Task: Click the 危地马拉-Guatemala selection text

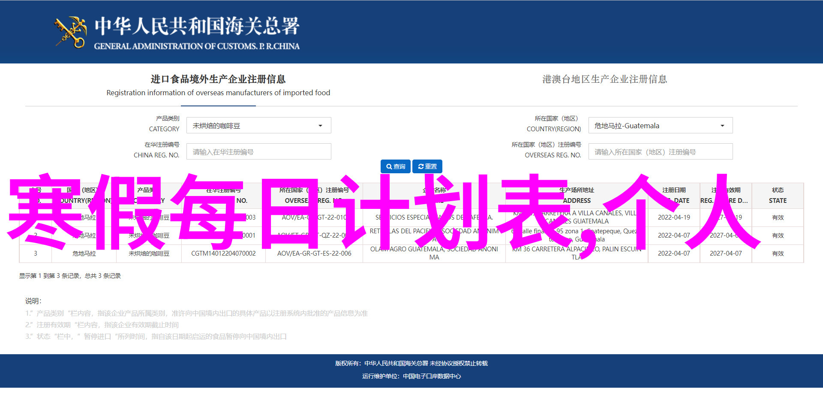Action: tap(626, 126)
